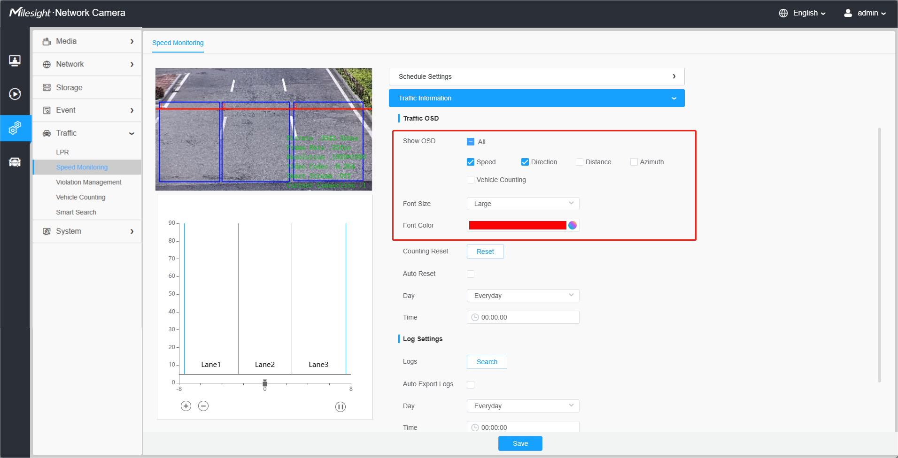
Task: Save the settings
Action: click(520, 443)
